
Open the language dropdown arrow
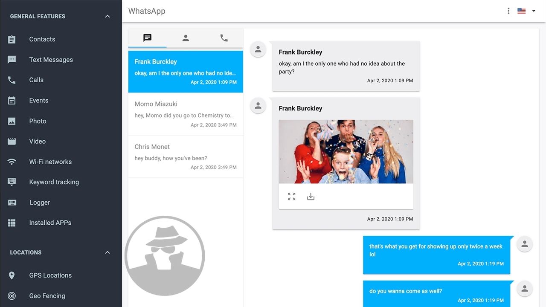(x=534, y=11)
